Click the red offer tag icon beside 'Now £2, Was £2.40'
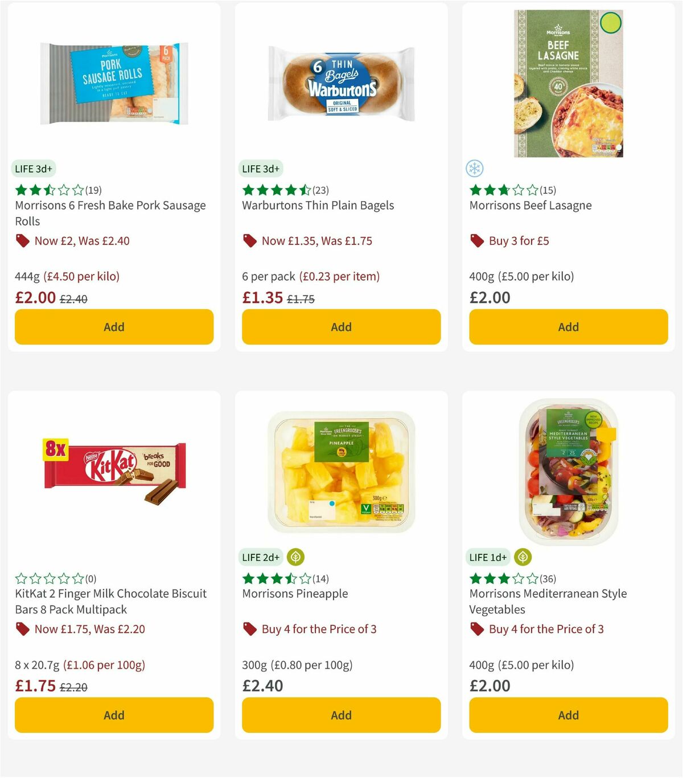Viewport: 683px width, 778px height. coord(23,241)
